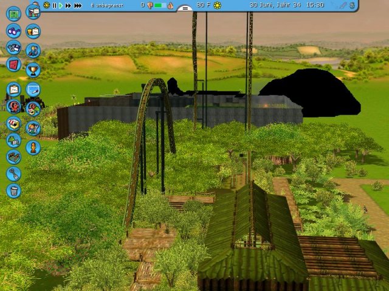Image resolution: width=389 pixels, height=291 pixels.
Task: Open the park map button
Action: pos(13,14)
